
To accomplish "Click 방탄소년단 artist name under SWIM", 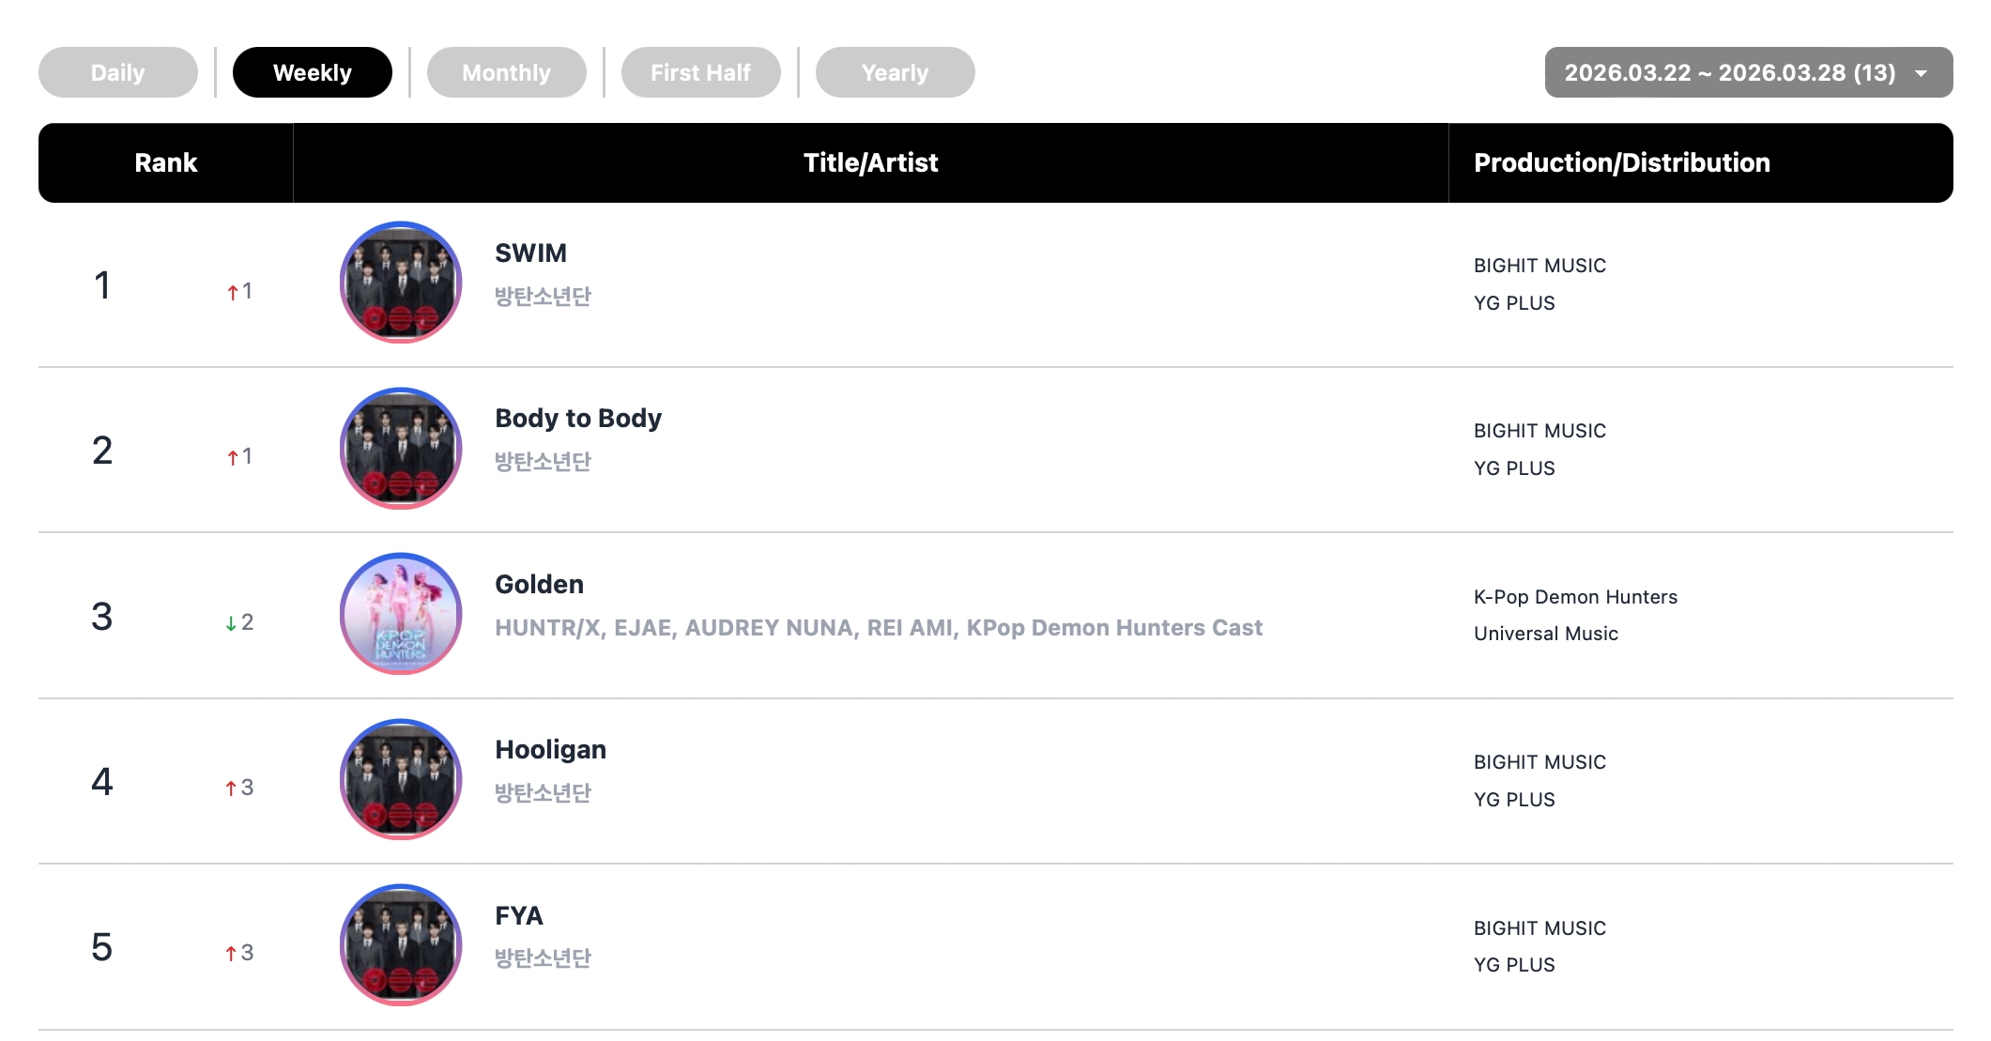I will pos(544,297).
